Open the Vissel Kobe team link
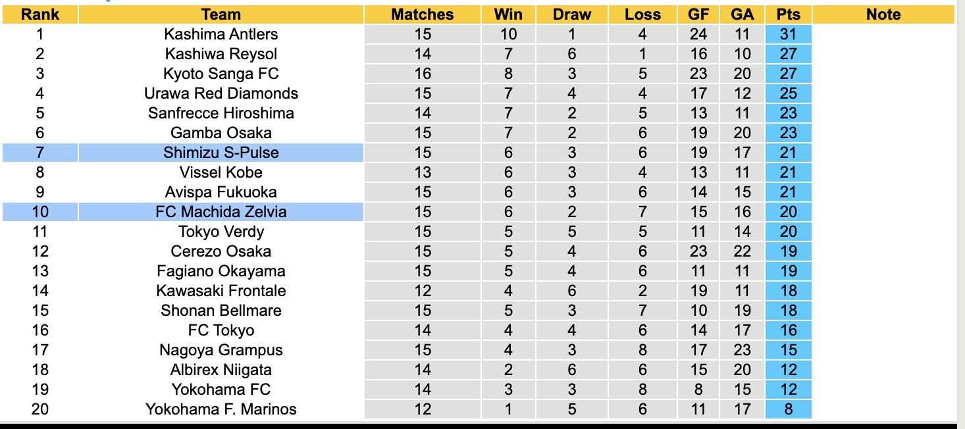965x429 pixels. [x=221, y=172]
